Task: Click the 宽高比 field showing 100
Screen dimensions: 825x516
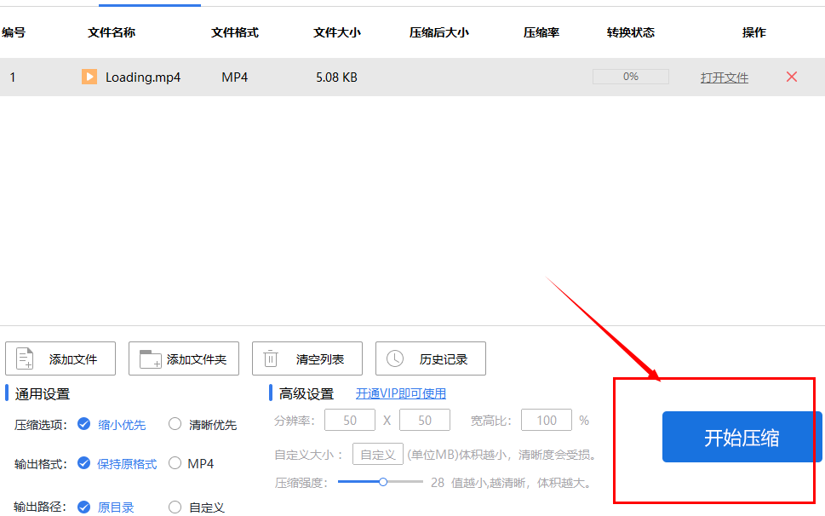Action: (546, 420)
